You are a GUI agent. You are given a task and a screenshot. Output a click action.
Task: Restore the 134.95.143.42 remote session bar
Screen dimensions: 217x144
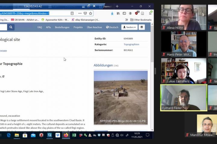89,6
